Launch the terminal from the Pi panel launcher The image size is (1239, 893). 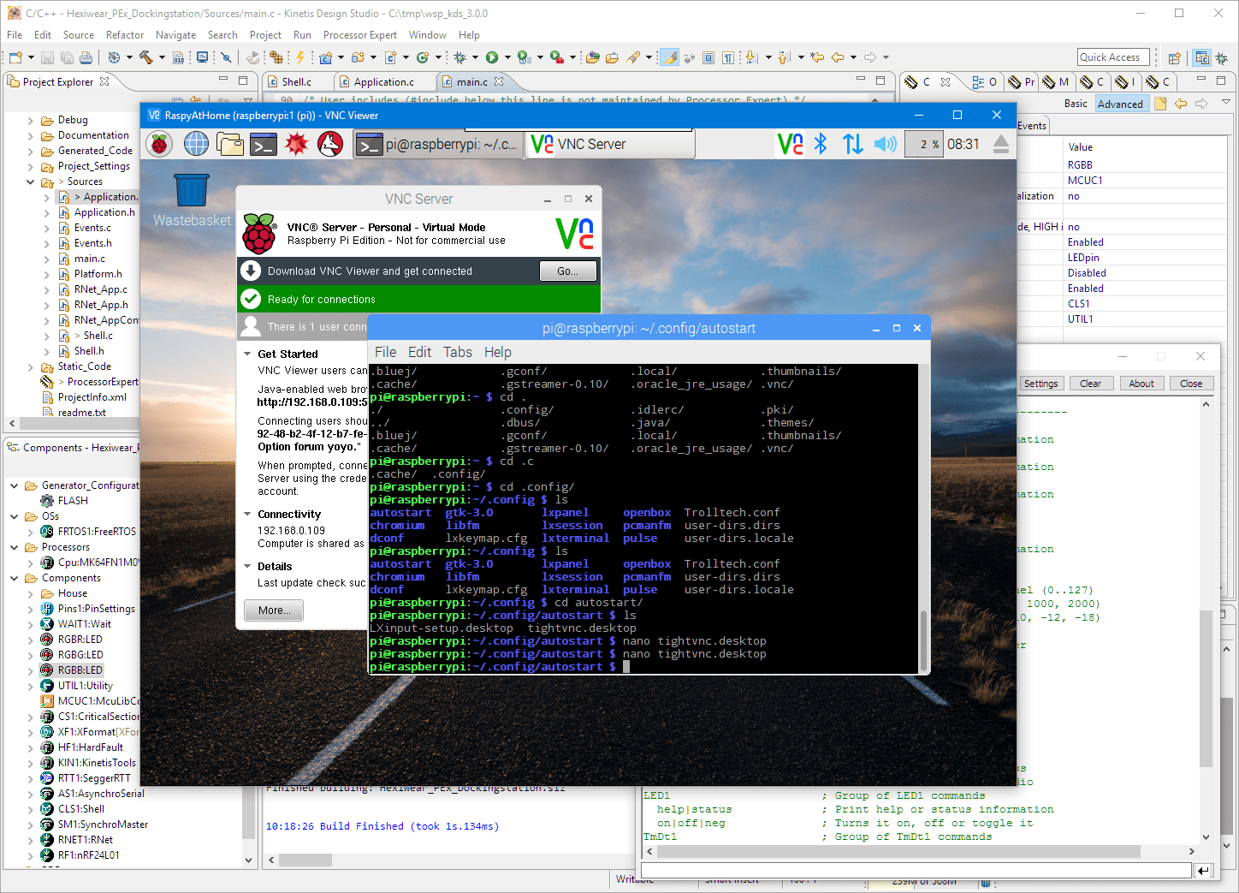(264, 145)
